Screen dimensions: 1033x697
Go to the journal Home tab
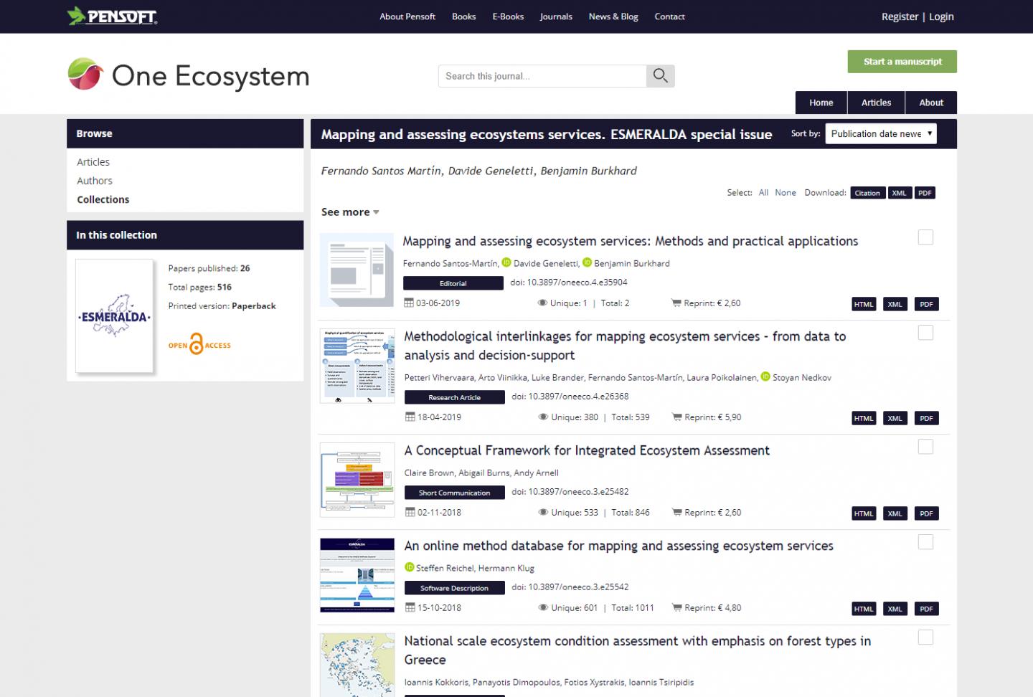[x=821, y=103]
